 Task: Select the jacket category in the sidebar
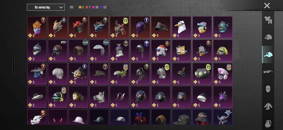(x=268, y=106)
